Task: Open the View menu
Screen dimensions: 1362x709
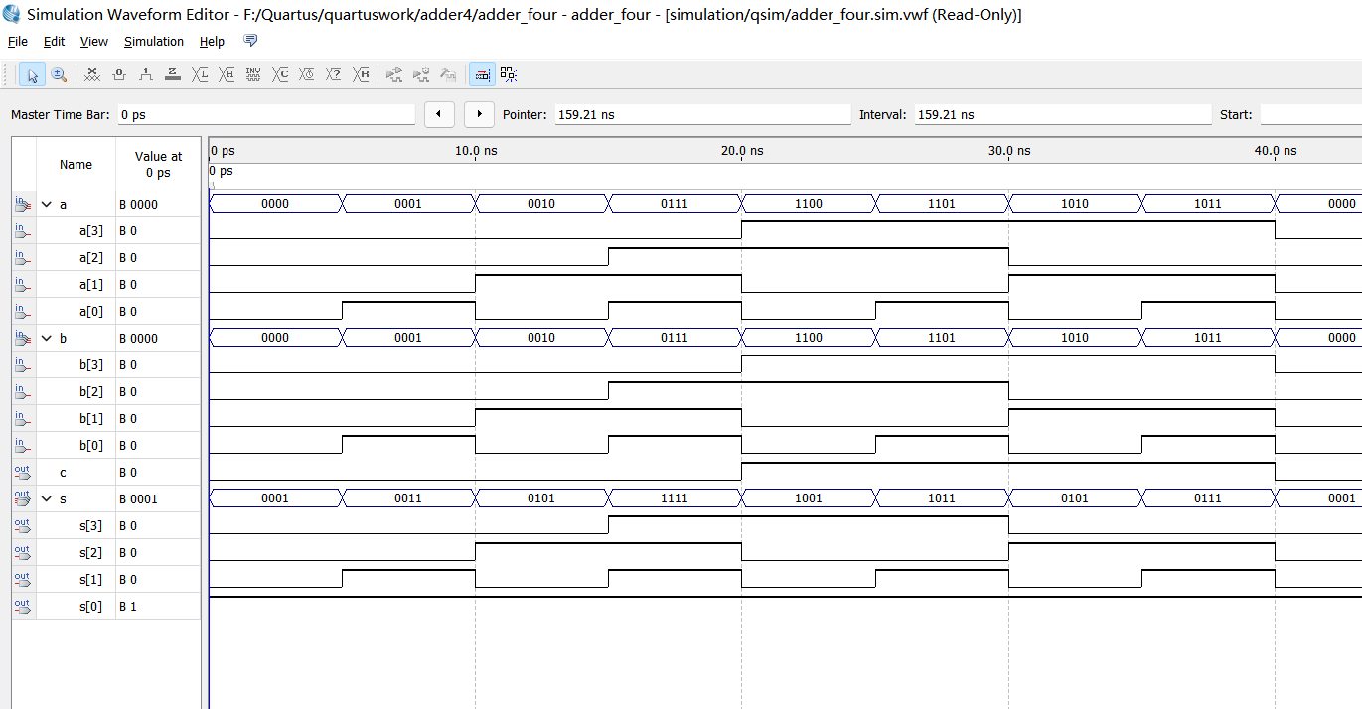Action: (x=94, y=42)
